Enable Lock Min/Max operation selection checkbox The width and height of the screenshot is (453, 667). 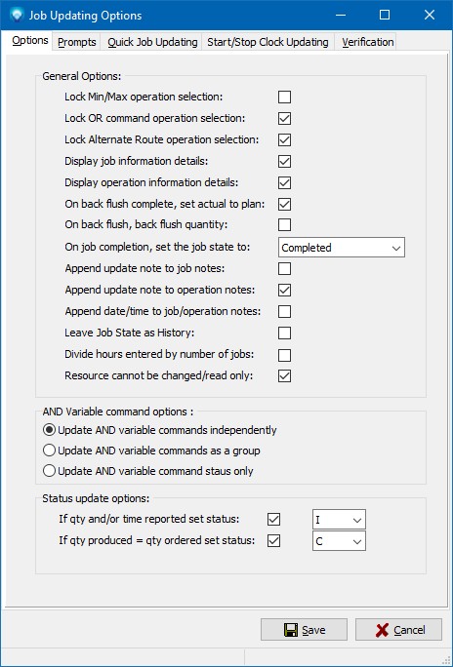point(284,97)
